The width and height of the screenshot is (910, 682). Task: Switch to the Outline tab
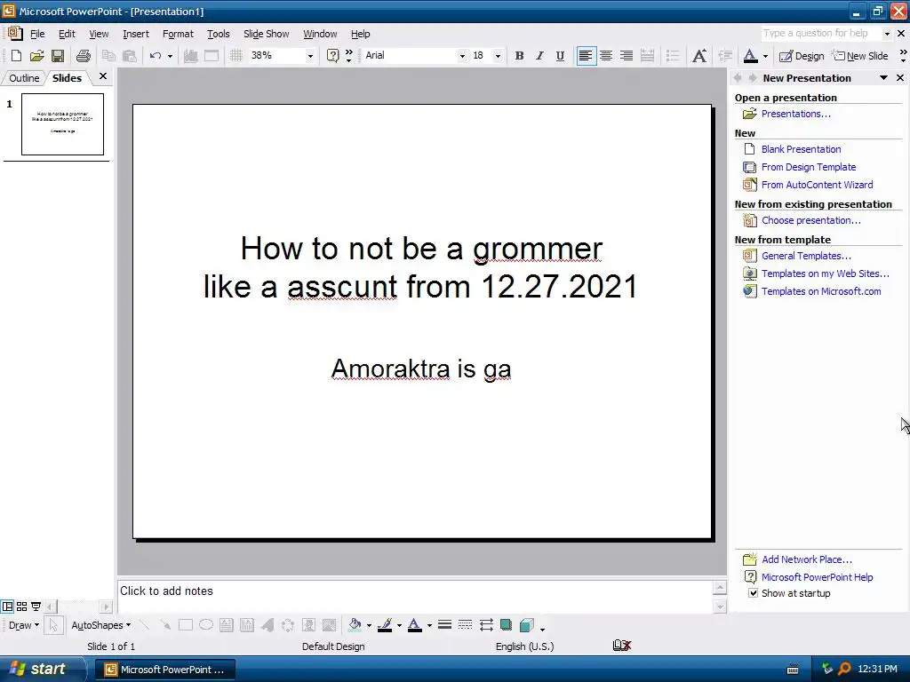tap(24, 78)
